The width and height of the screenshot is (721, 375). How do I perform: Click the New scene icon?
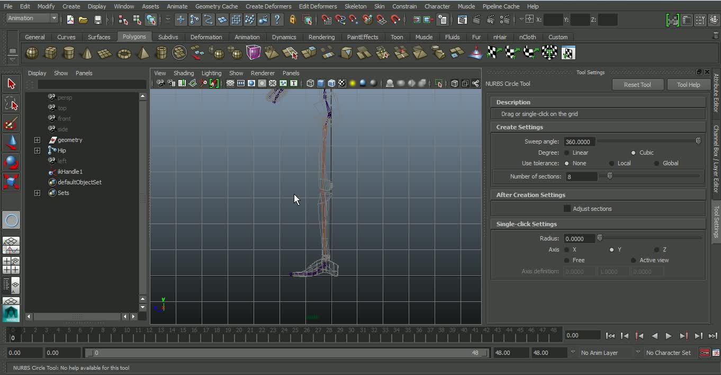tap(70, 20)
